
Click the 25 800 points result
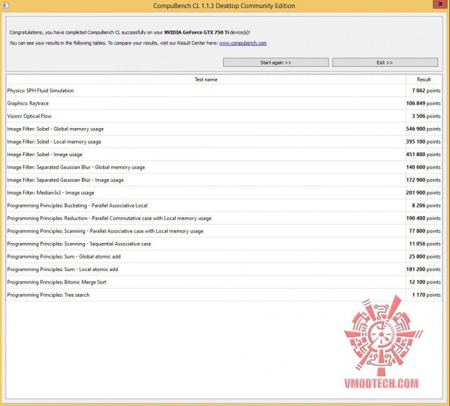(x=425, y=257)
